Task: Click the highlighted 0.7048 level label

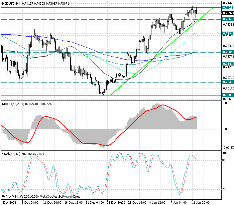Action: 228,82
